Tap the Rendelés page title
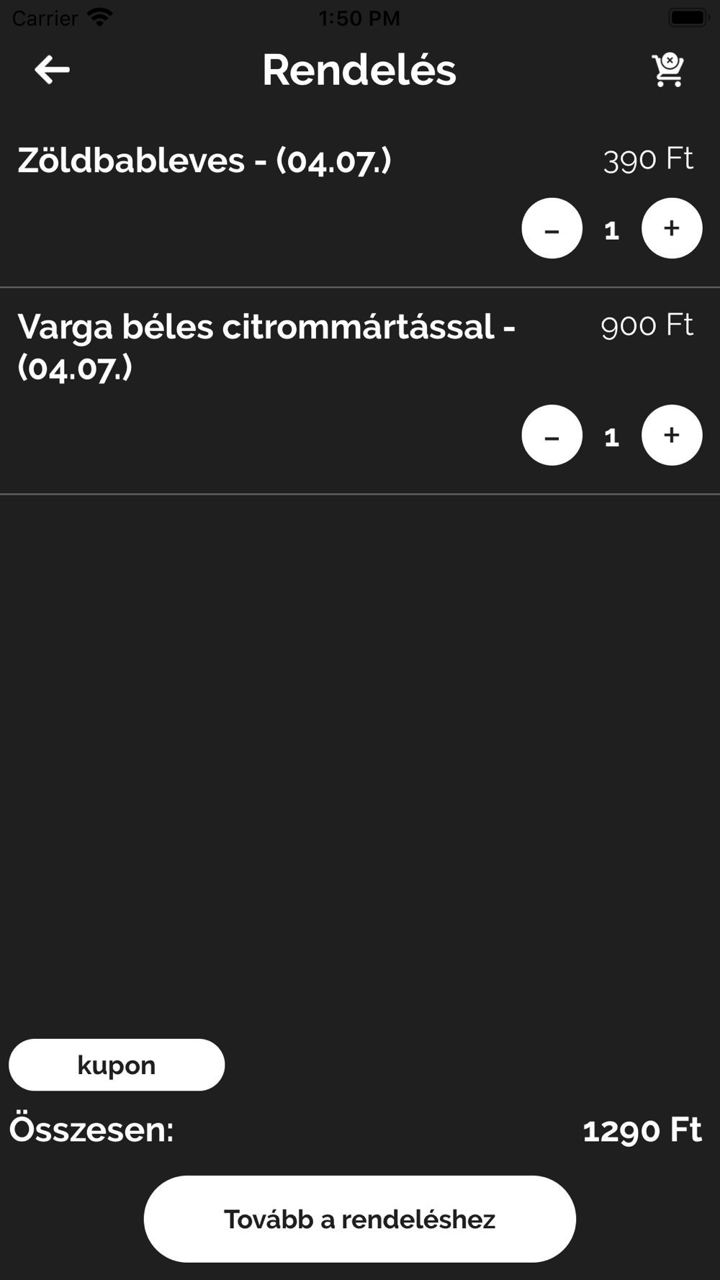The image size is (720, 1280). (x=359, y=70)
